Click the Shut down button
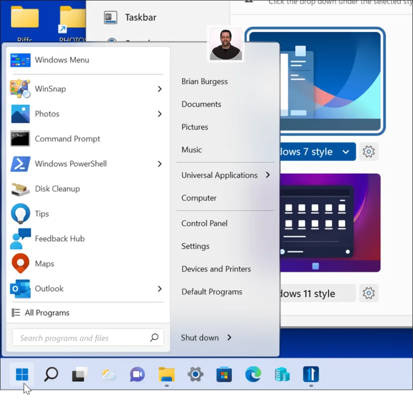 click(200, 337)
